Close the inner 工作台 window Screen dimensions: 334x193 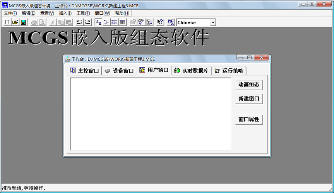click(x=262, y=58)
